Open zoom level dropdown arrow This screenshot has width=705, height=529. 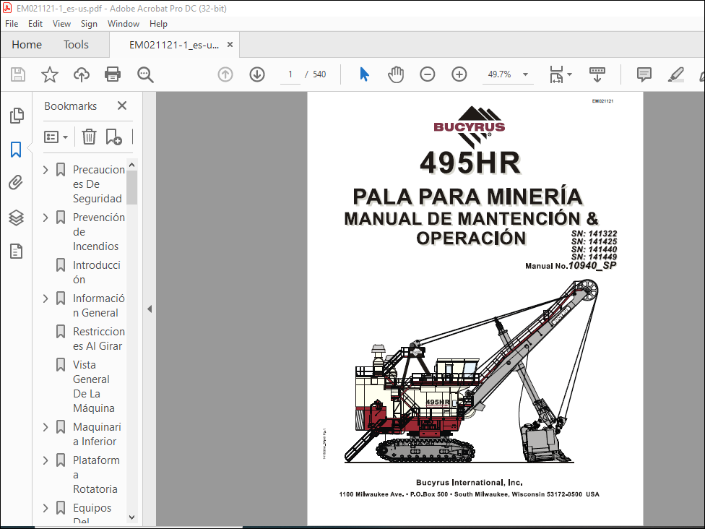pos(525,74)
